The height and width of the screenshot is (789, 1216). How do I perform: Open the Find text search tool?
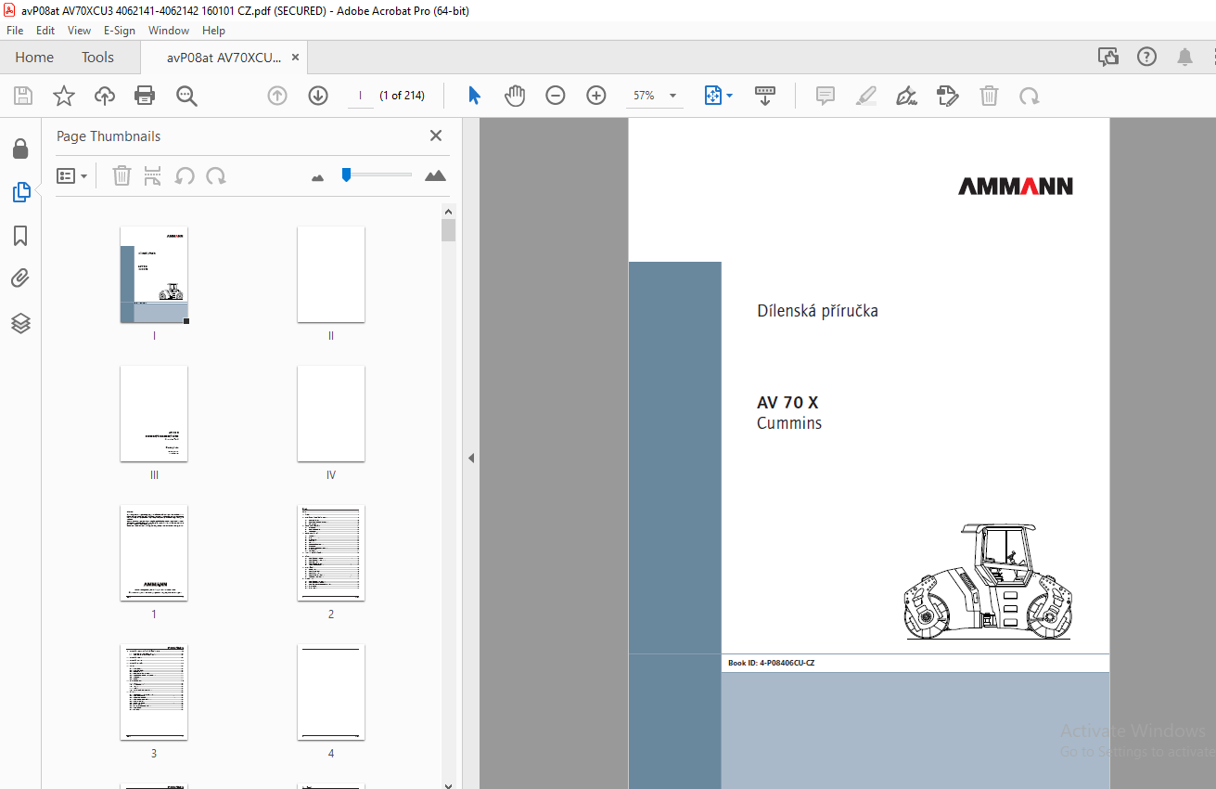[x=186, y=96]
